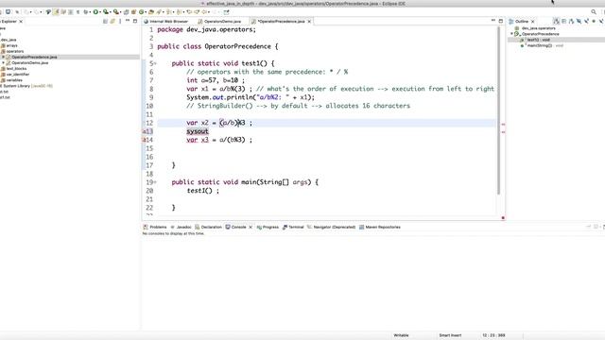Expand OperatorsDemo.java tree node
This screenshot has width=605, height=340.
pos(3,62)
